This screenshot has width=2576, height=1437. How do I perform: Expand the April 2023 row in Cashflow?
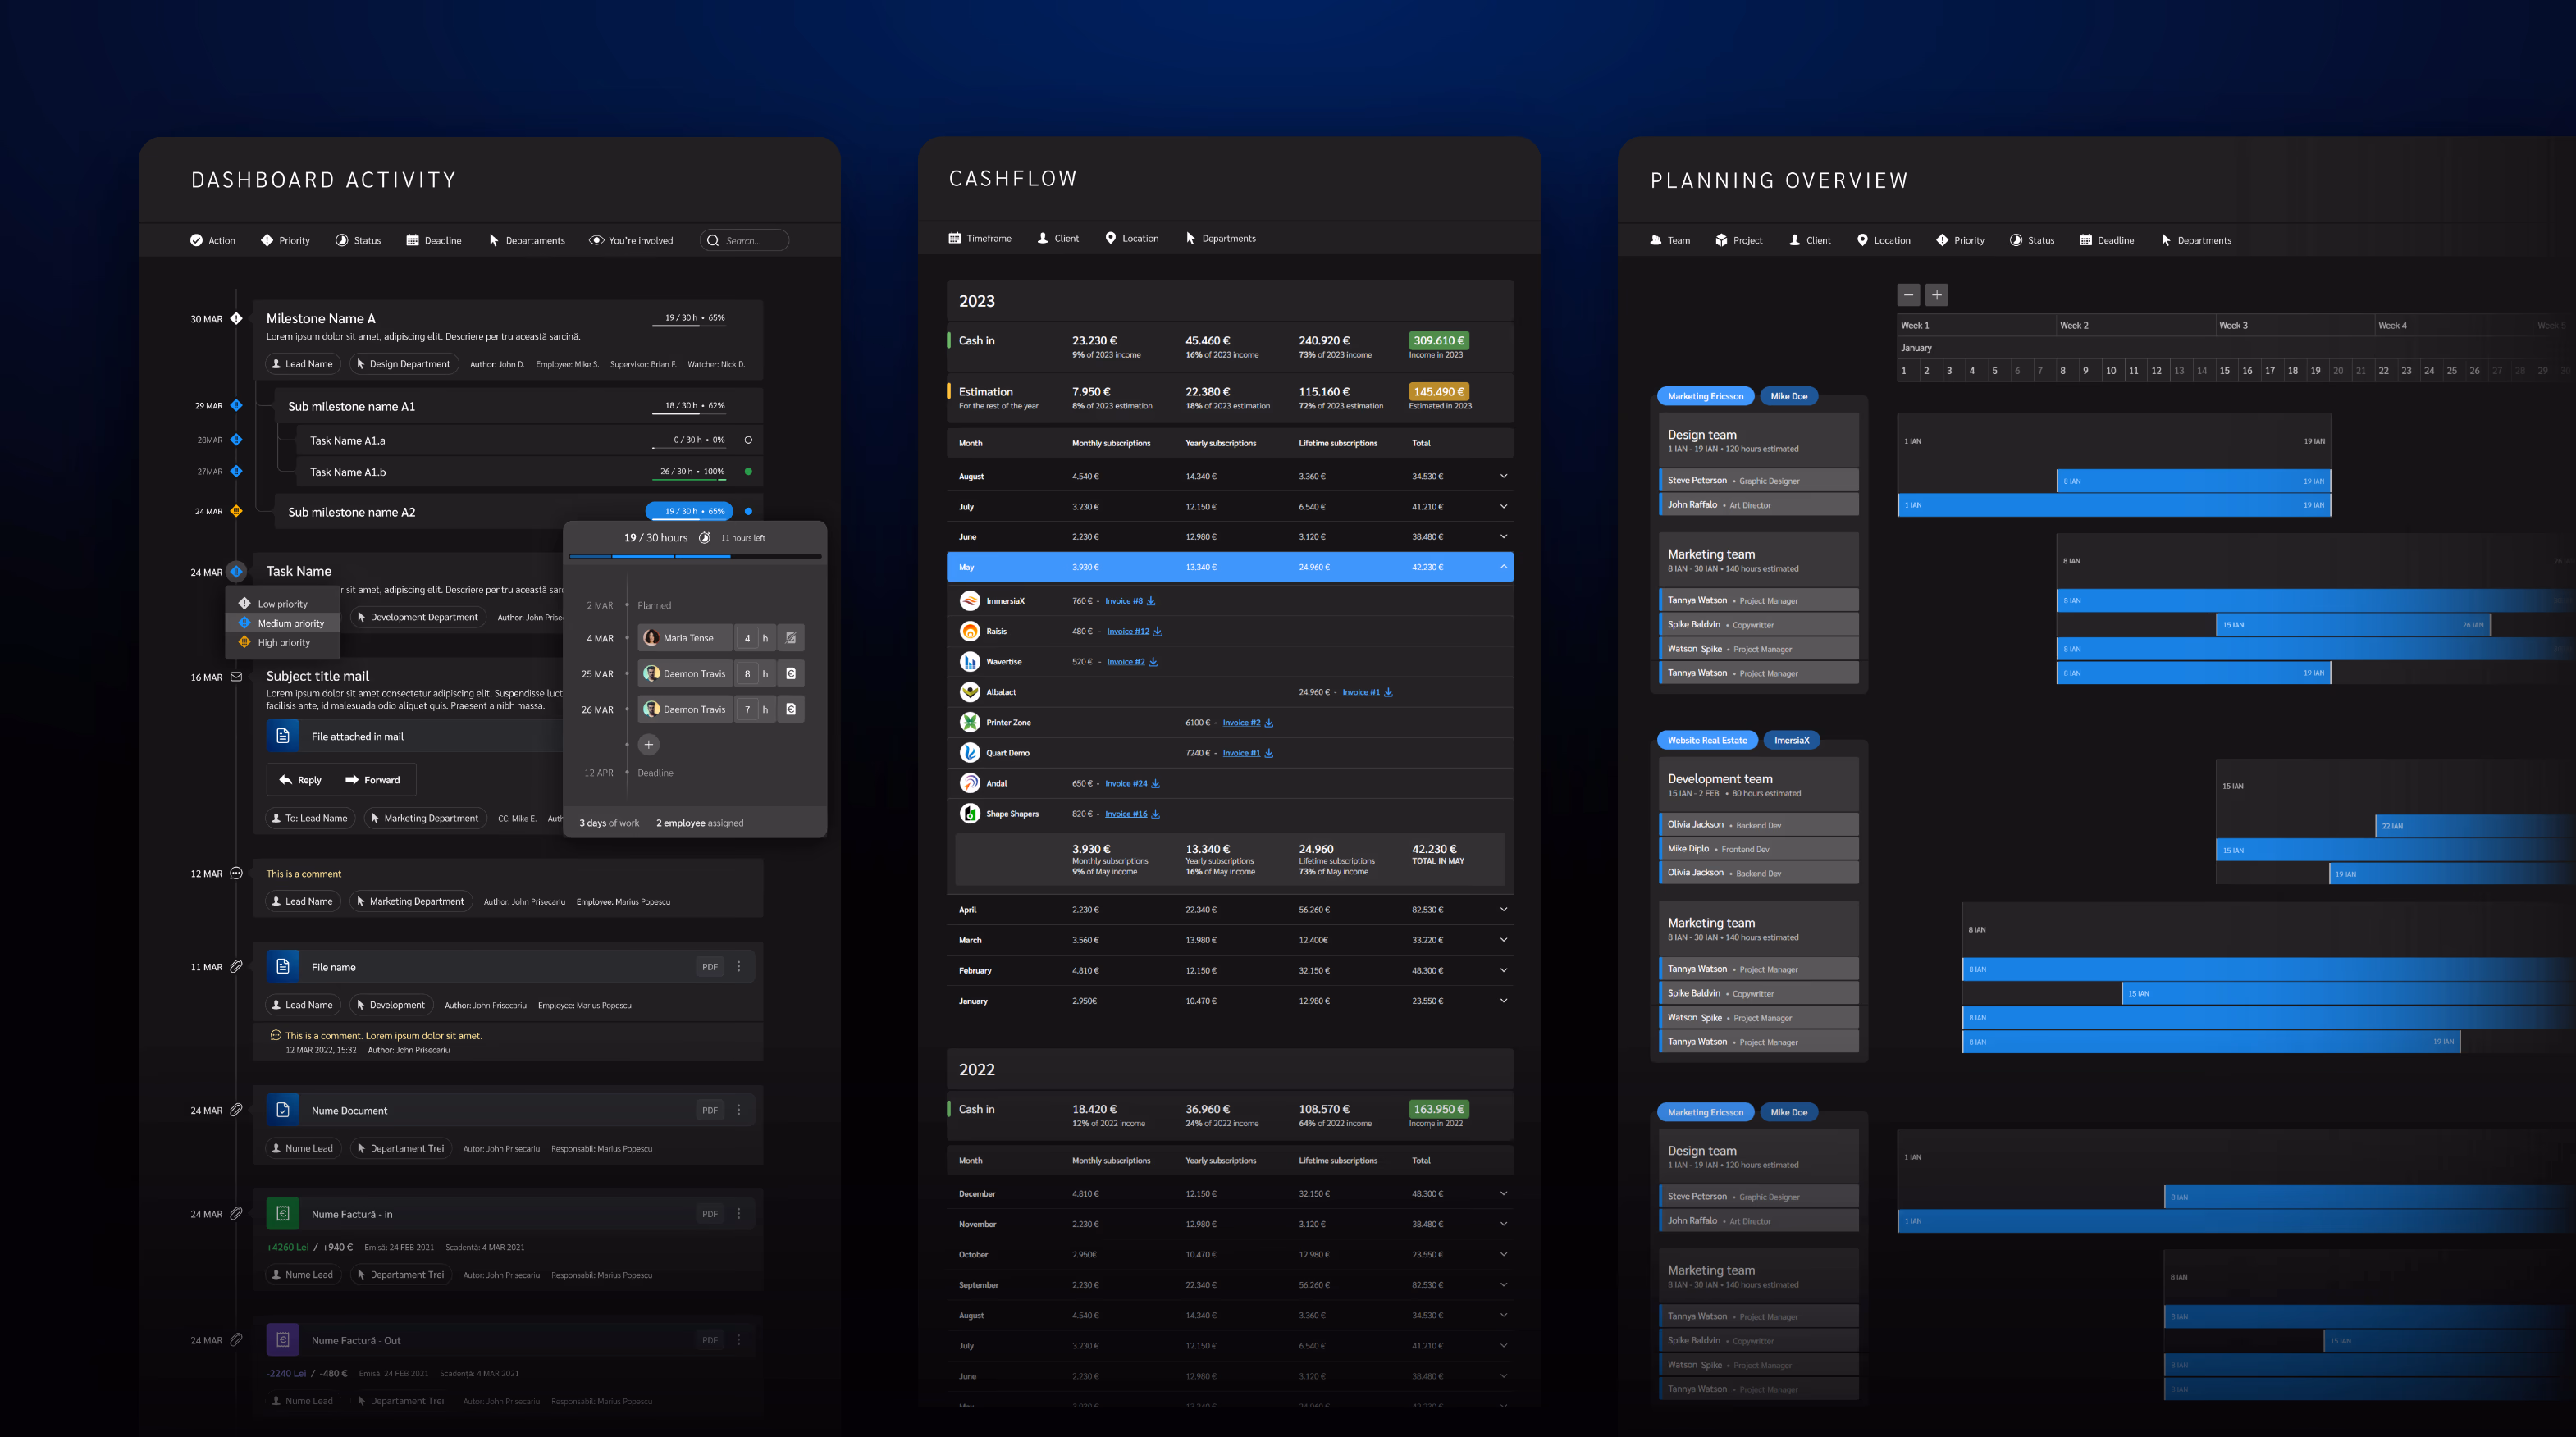(1503, 909)
